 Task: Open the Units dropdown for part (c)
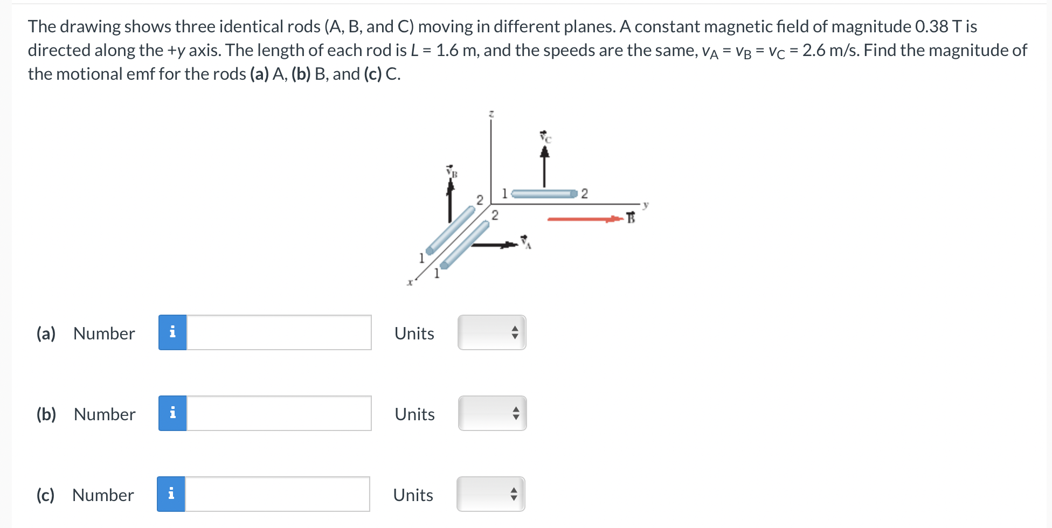[x=491, y=493]
